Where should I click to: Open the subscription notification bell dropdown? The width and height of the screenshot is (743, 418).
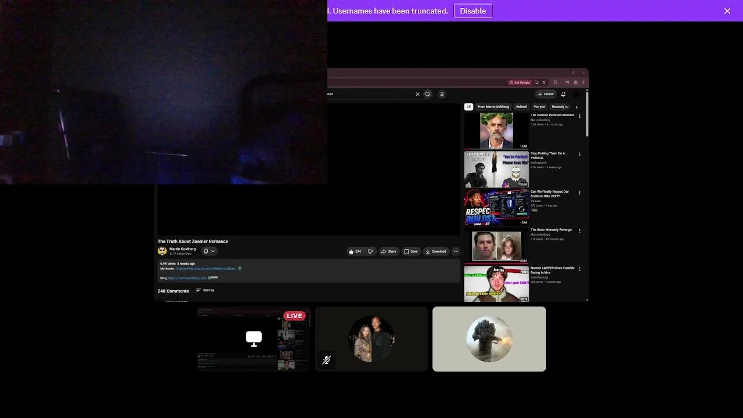pos(209,251)
